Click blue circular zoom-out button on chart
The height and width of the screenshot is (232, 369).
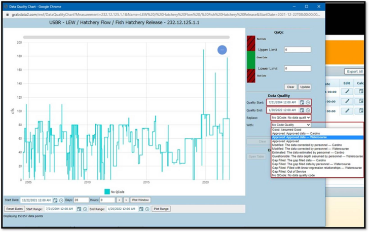click(222, 50)
